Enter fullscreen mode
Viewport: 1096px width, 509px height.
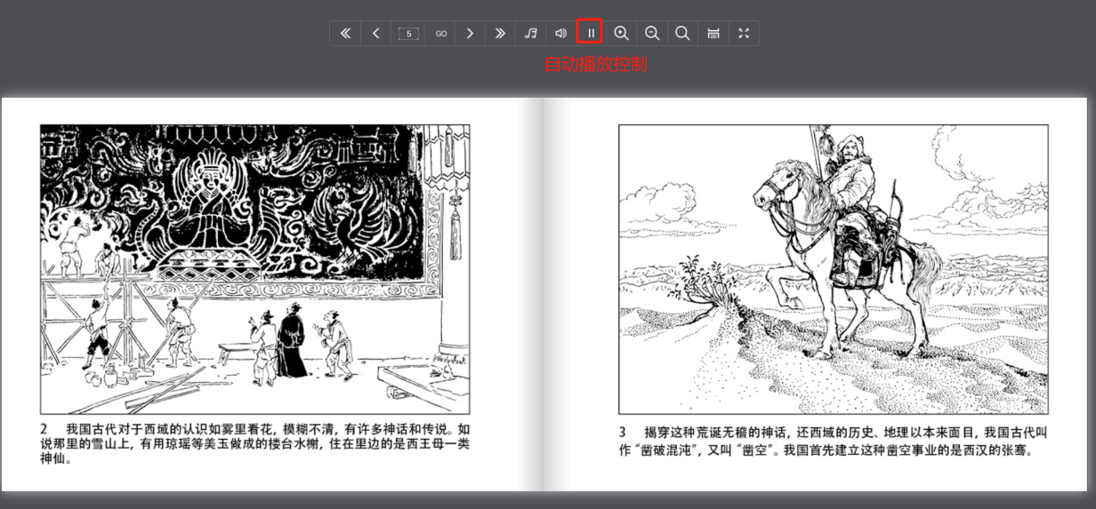[x=744, y=34]
